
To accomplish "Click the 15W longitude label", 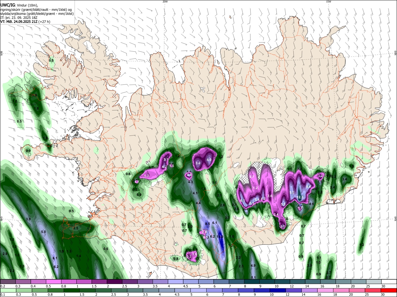I will [328, 2].
